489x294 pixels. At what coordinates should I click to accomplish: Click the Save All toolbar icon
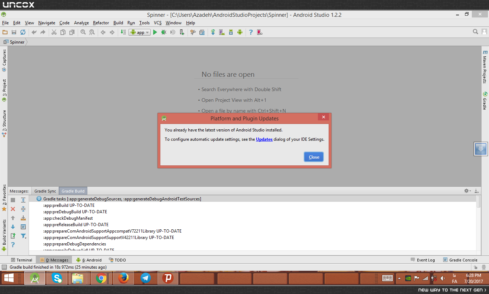14,32
